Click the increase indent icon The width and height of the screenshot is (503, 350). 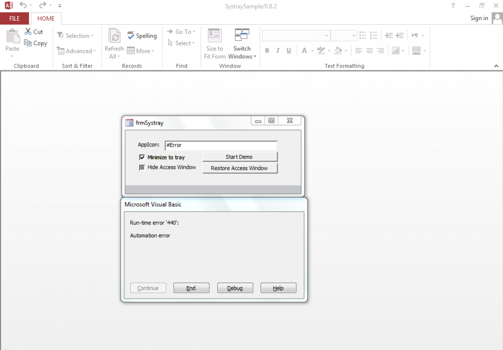389,35
